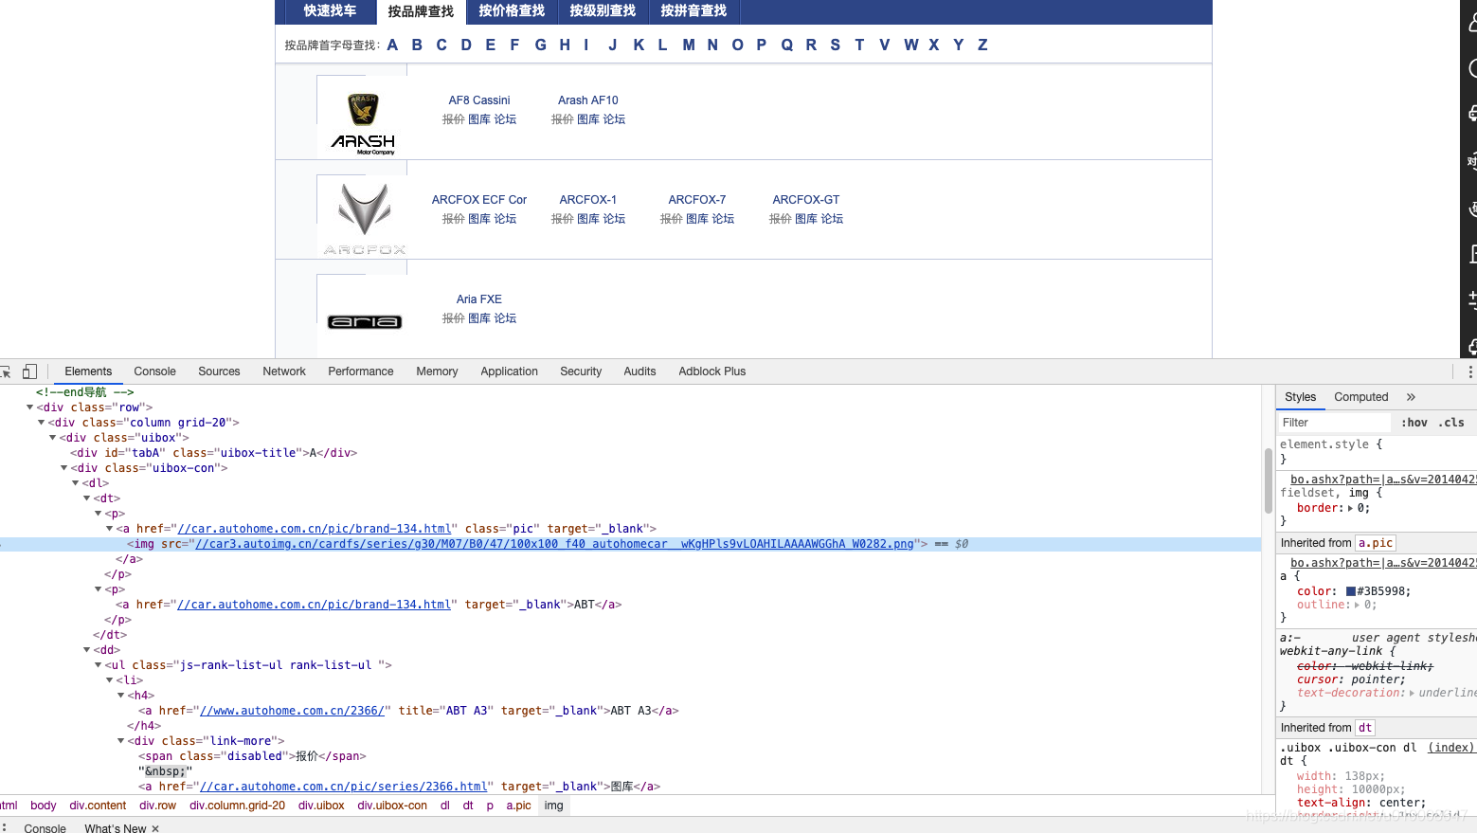The height and width of the screenshot is (833, 1477).
Task: Open the Security tab
Action: [x=581, y=371]
